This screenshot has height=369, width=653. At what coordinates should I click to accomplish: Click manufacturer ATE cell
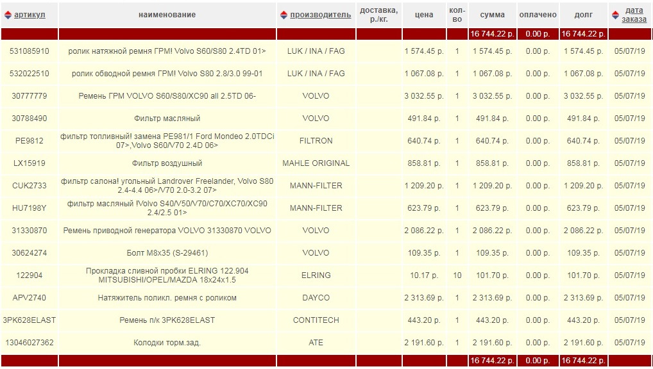point(316,343)
